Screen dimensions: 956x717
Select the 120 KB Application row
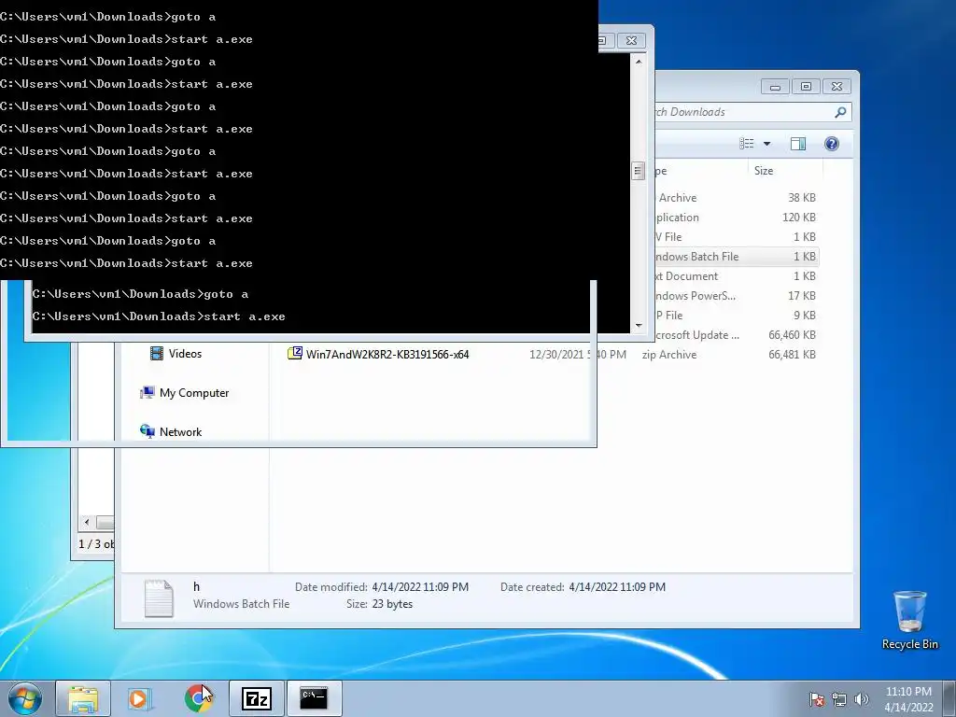click(736, 217)
